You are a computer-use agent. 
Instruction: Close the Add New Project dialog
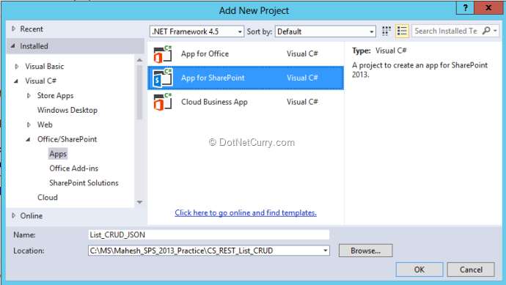click(x=488, y=8)
